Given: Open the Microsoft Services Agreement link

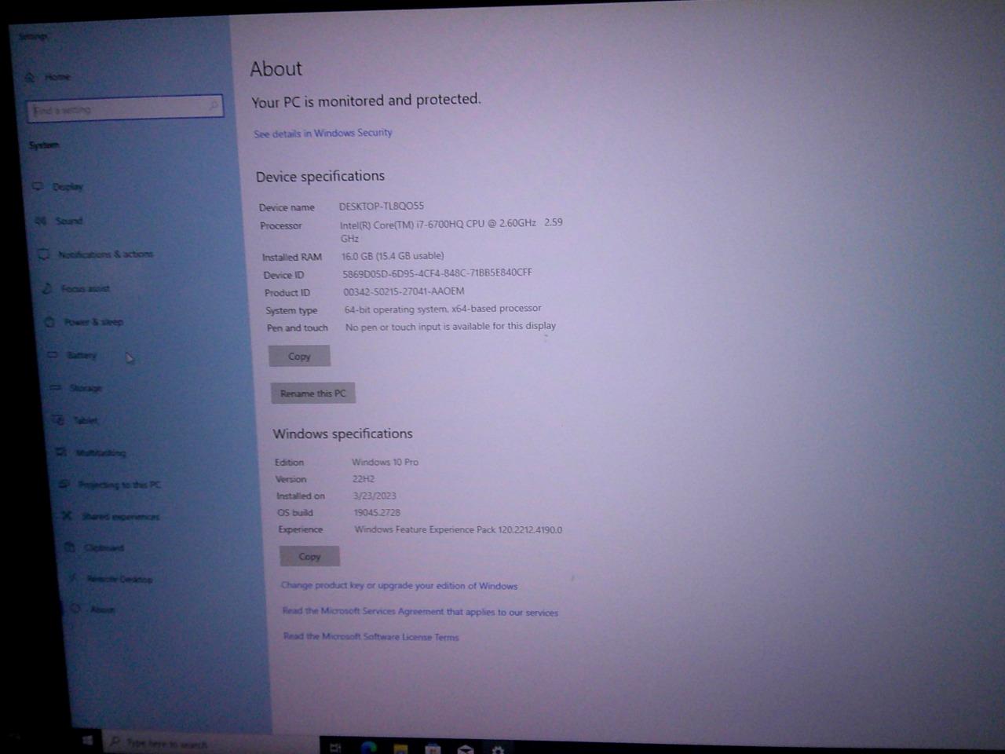Looking at the screenshot, I should 420,612.
